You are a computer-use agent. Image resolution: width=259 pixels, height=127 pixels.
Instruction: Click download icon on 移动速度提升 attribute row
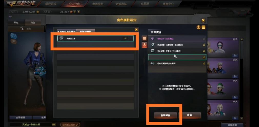click(204, 63)
